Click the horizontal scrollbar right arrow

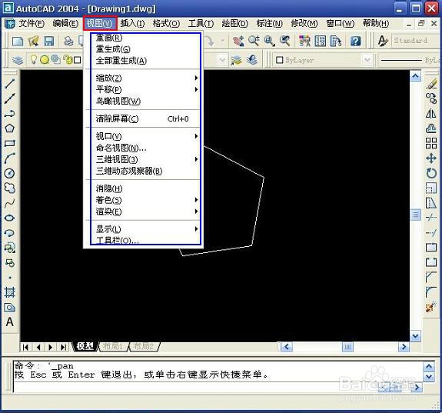click(404, 347)
